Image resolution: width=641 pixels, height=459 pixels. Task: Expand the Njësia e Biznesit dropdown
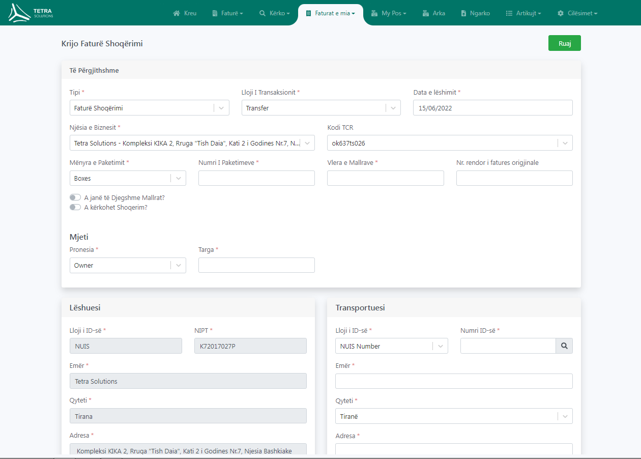tap(192, 143)
